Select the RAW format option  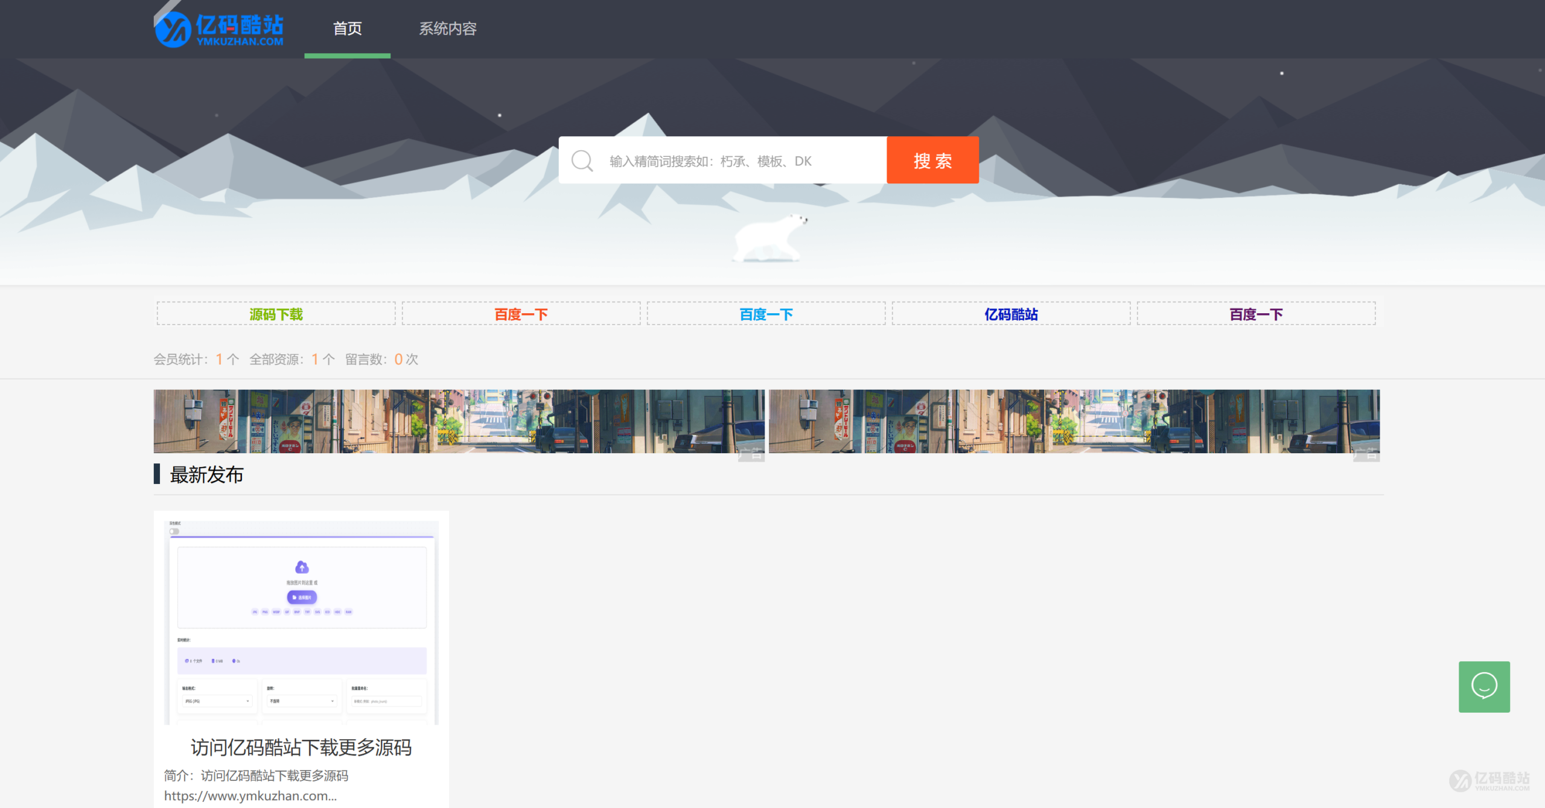(x=348, y=612)
